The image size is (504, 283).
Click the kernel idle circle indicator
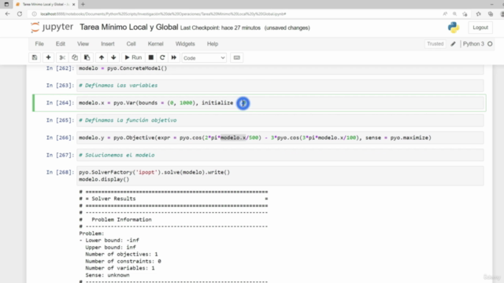490,44
